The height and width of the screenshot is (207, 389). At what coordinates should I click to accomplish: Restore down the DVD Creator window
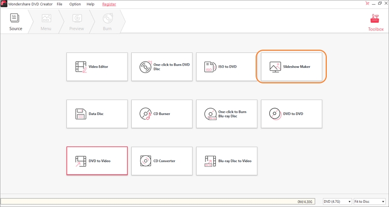380,3
